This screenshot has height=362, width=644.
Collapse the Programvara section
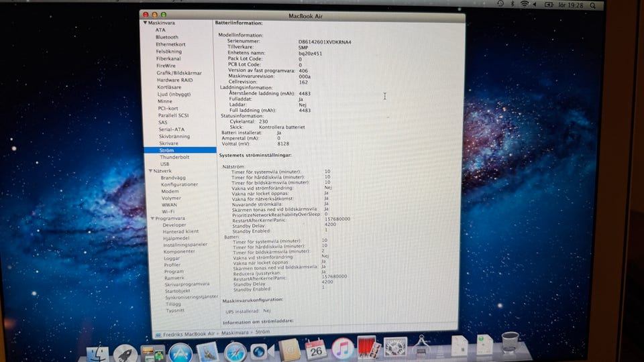[x=152, y=219]
